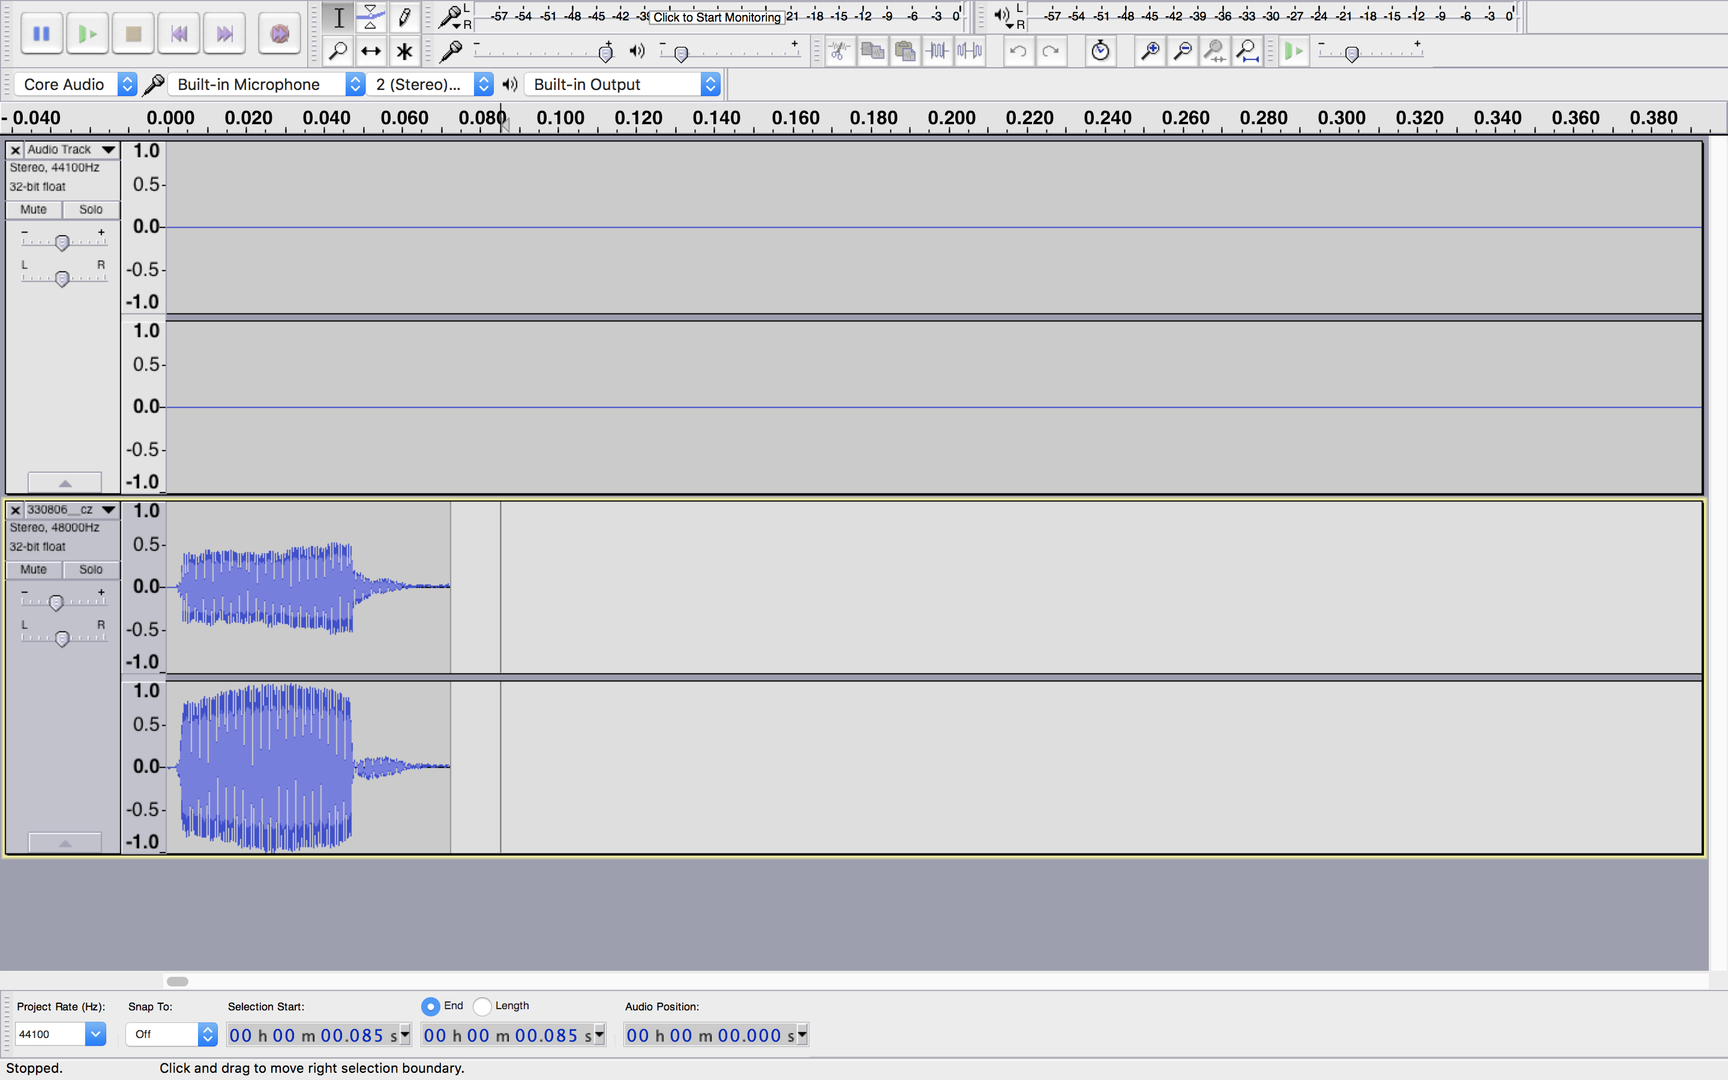1728x1080 pixels.
Task: Mute the 330806_cz track
Action: pos(34,569)
